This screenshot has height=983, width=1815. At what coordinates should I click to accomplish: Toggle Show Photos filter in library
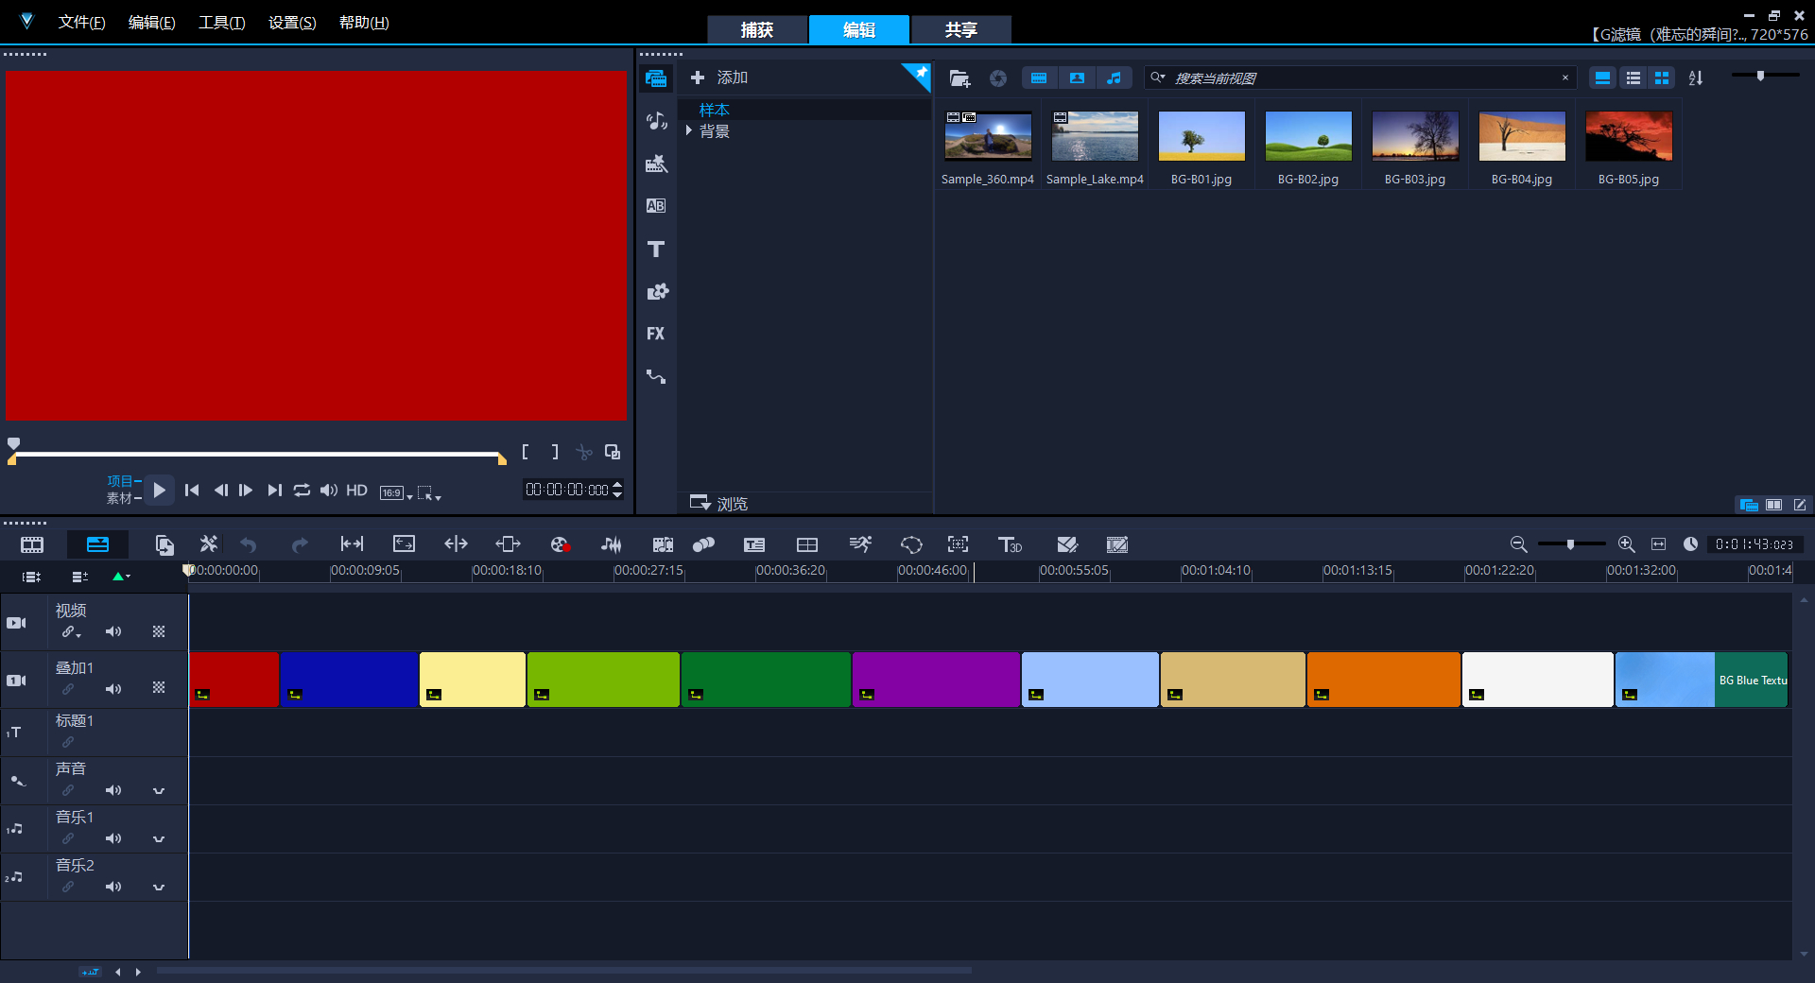tap(1077, 78)
